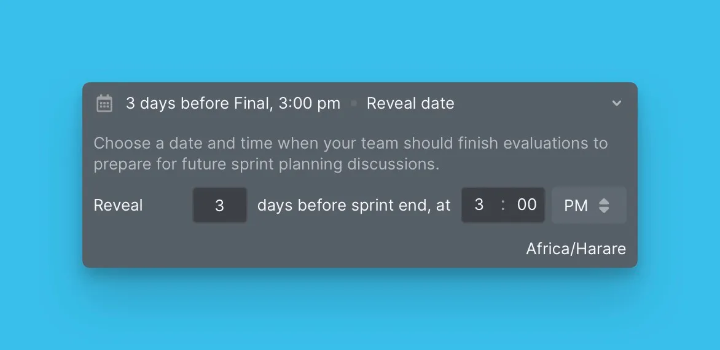Click the down arrow on PM selector

[x=604, y=210]
